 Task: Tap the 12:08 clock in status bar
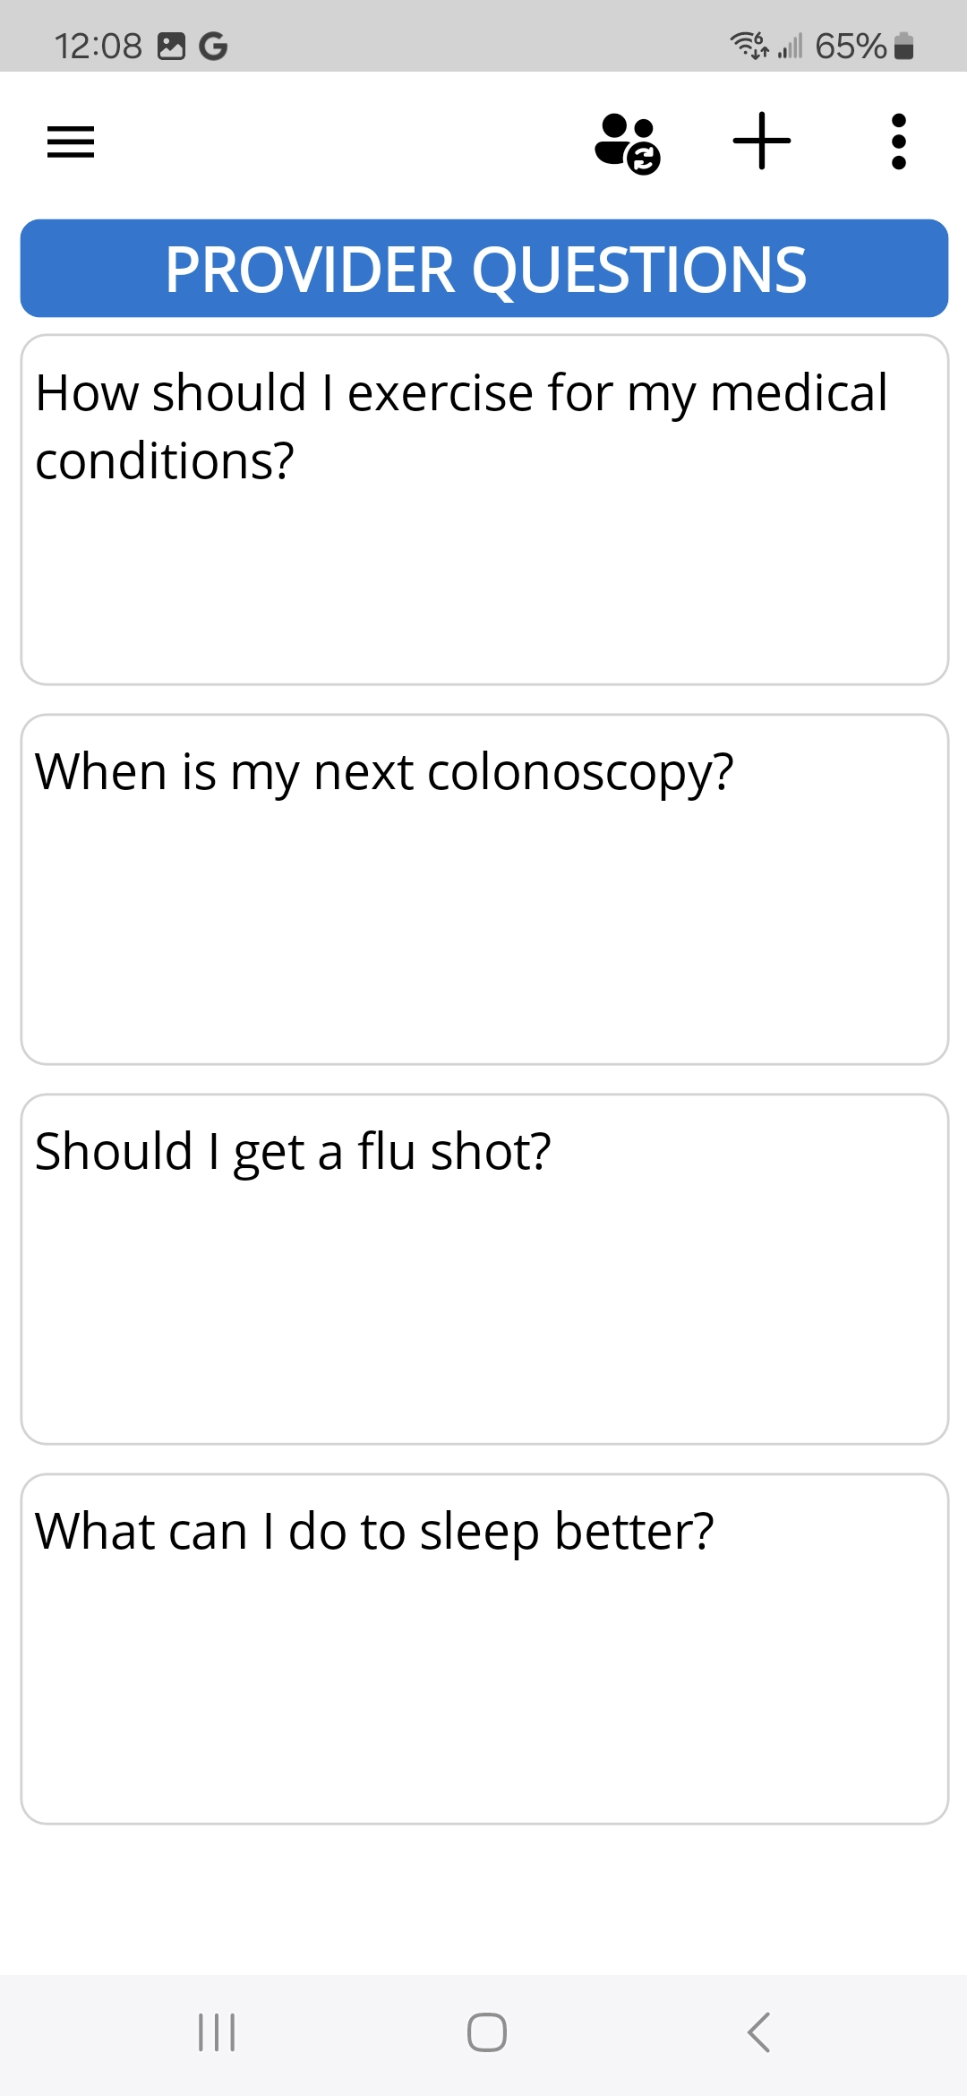click(98, 46)
